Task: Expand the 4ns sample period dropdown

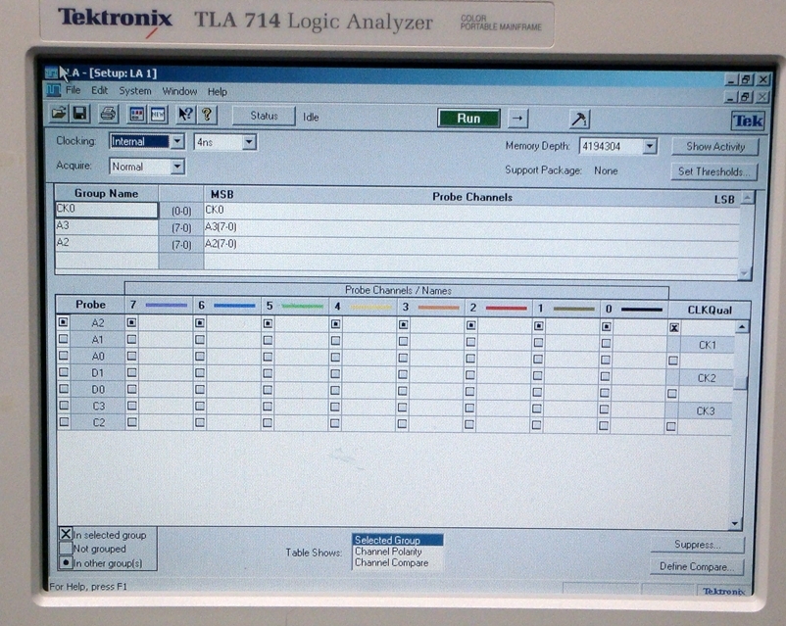Action: (249, 142)
